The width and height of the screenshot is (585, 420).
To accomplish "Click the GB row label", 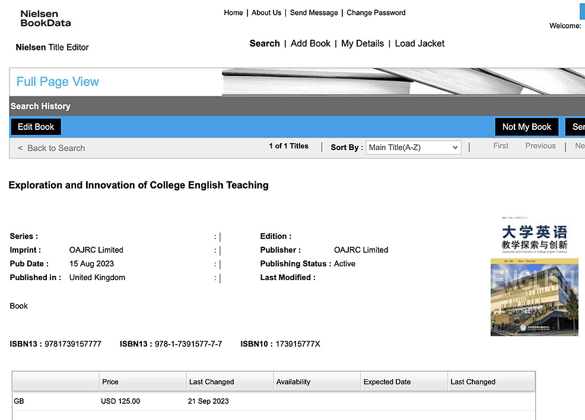I will point(18,402).
